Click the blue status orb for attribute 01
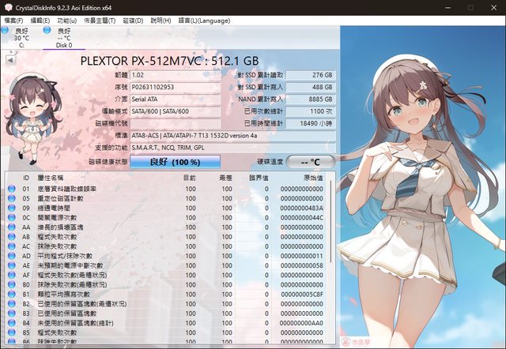 pyautogui.click(x=12, y=189)
